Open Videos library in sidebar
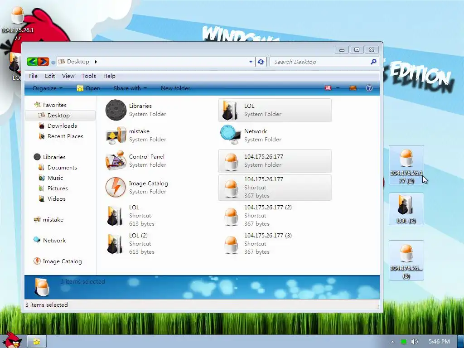This screenshot has height=348, width=464. (x=52, y=198)
